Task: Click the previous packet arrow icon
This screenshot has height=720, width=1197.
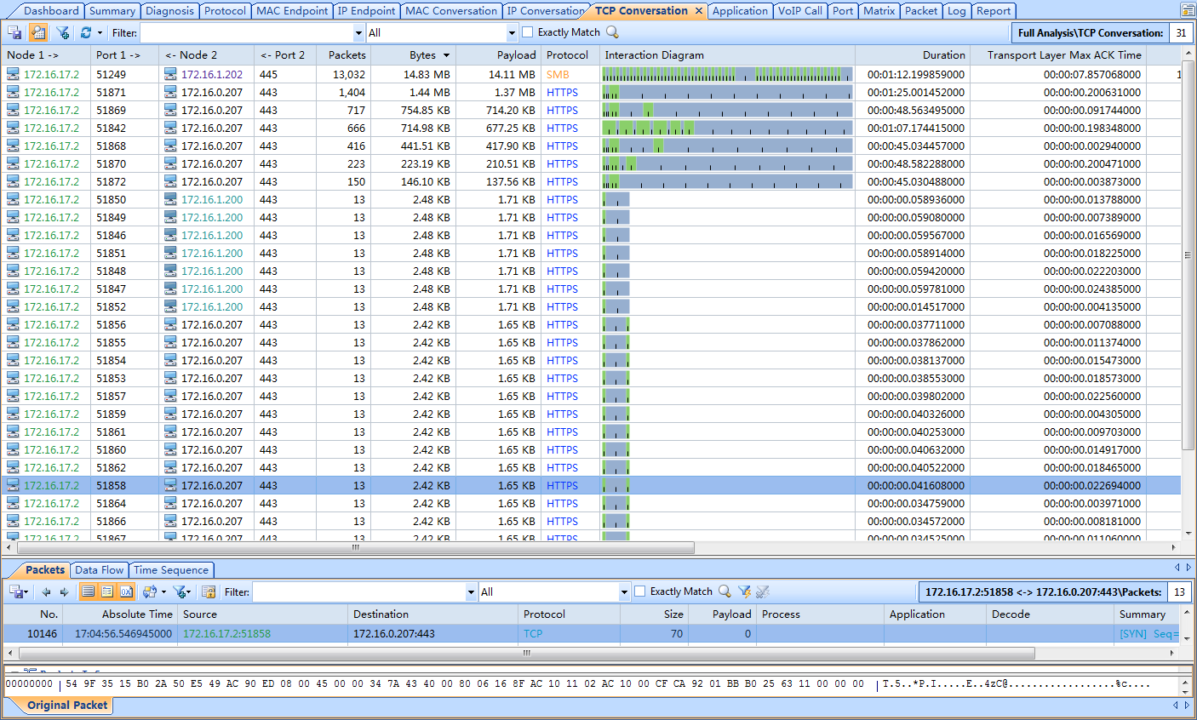Action: [46, 591]
